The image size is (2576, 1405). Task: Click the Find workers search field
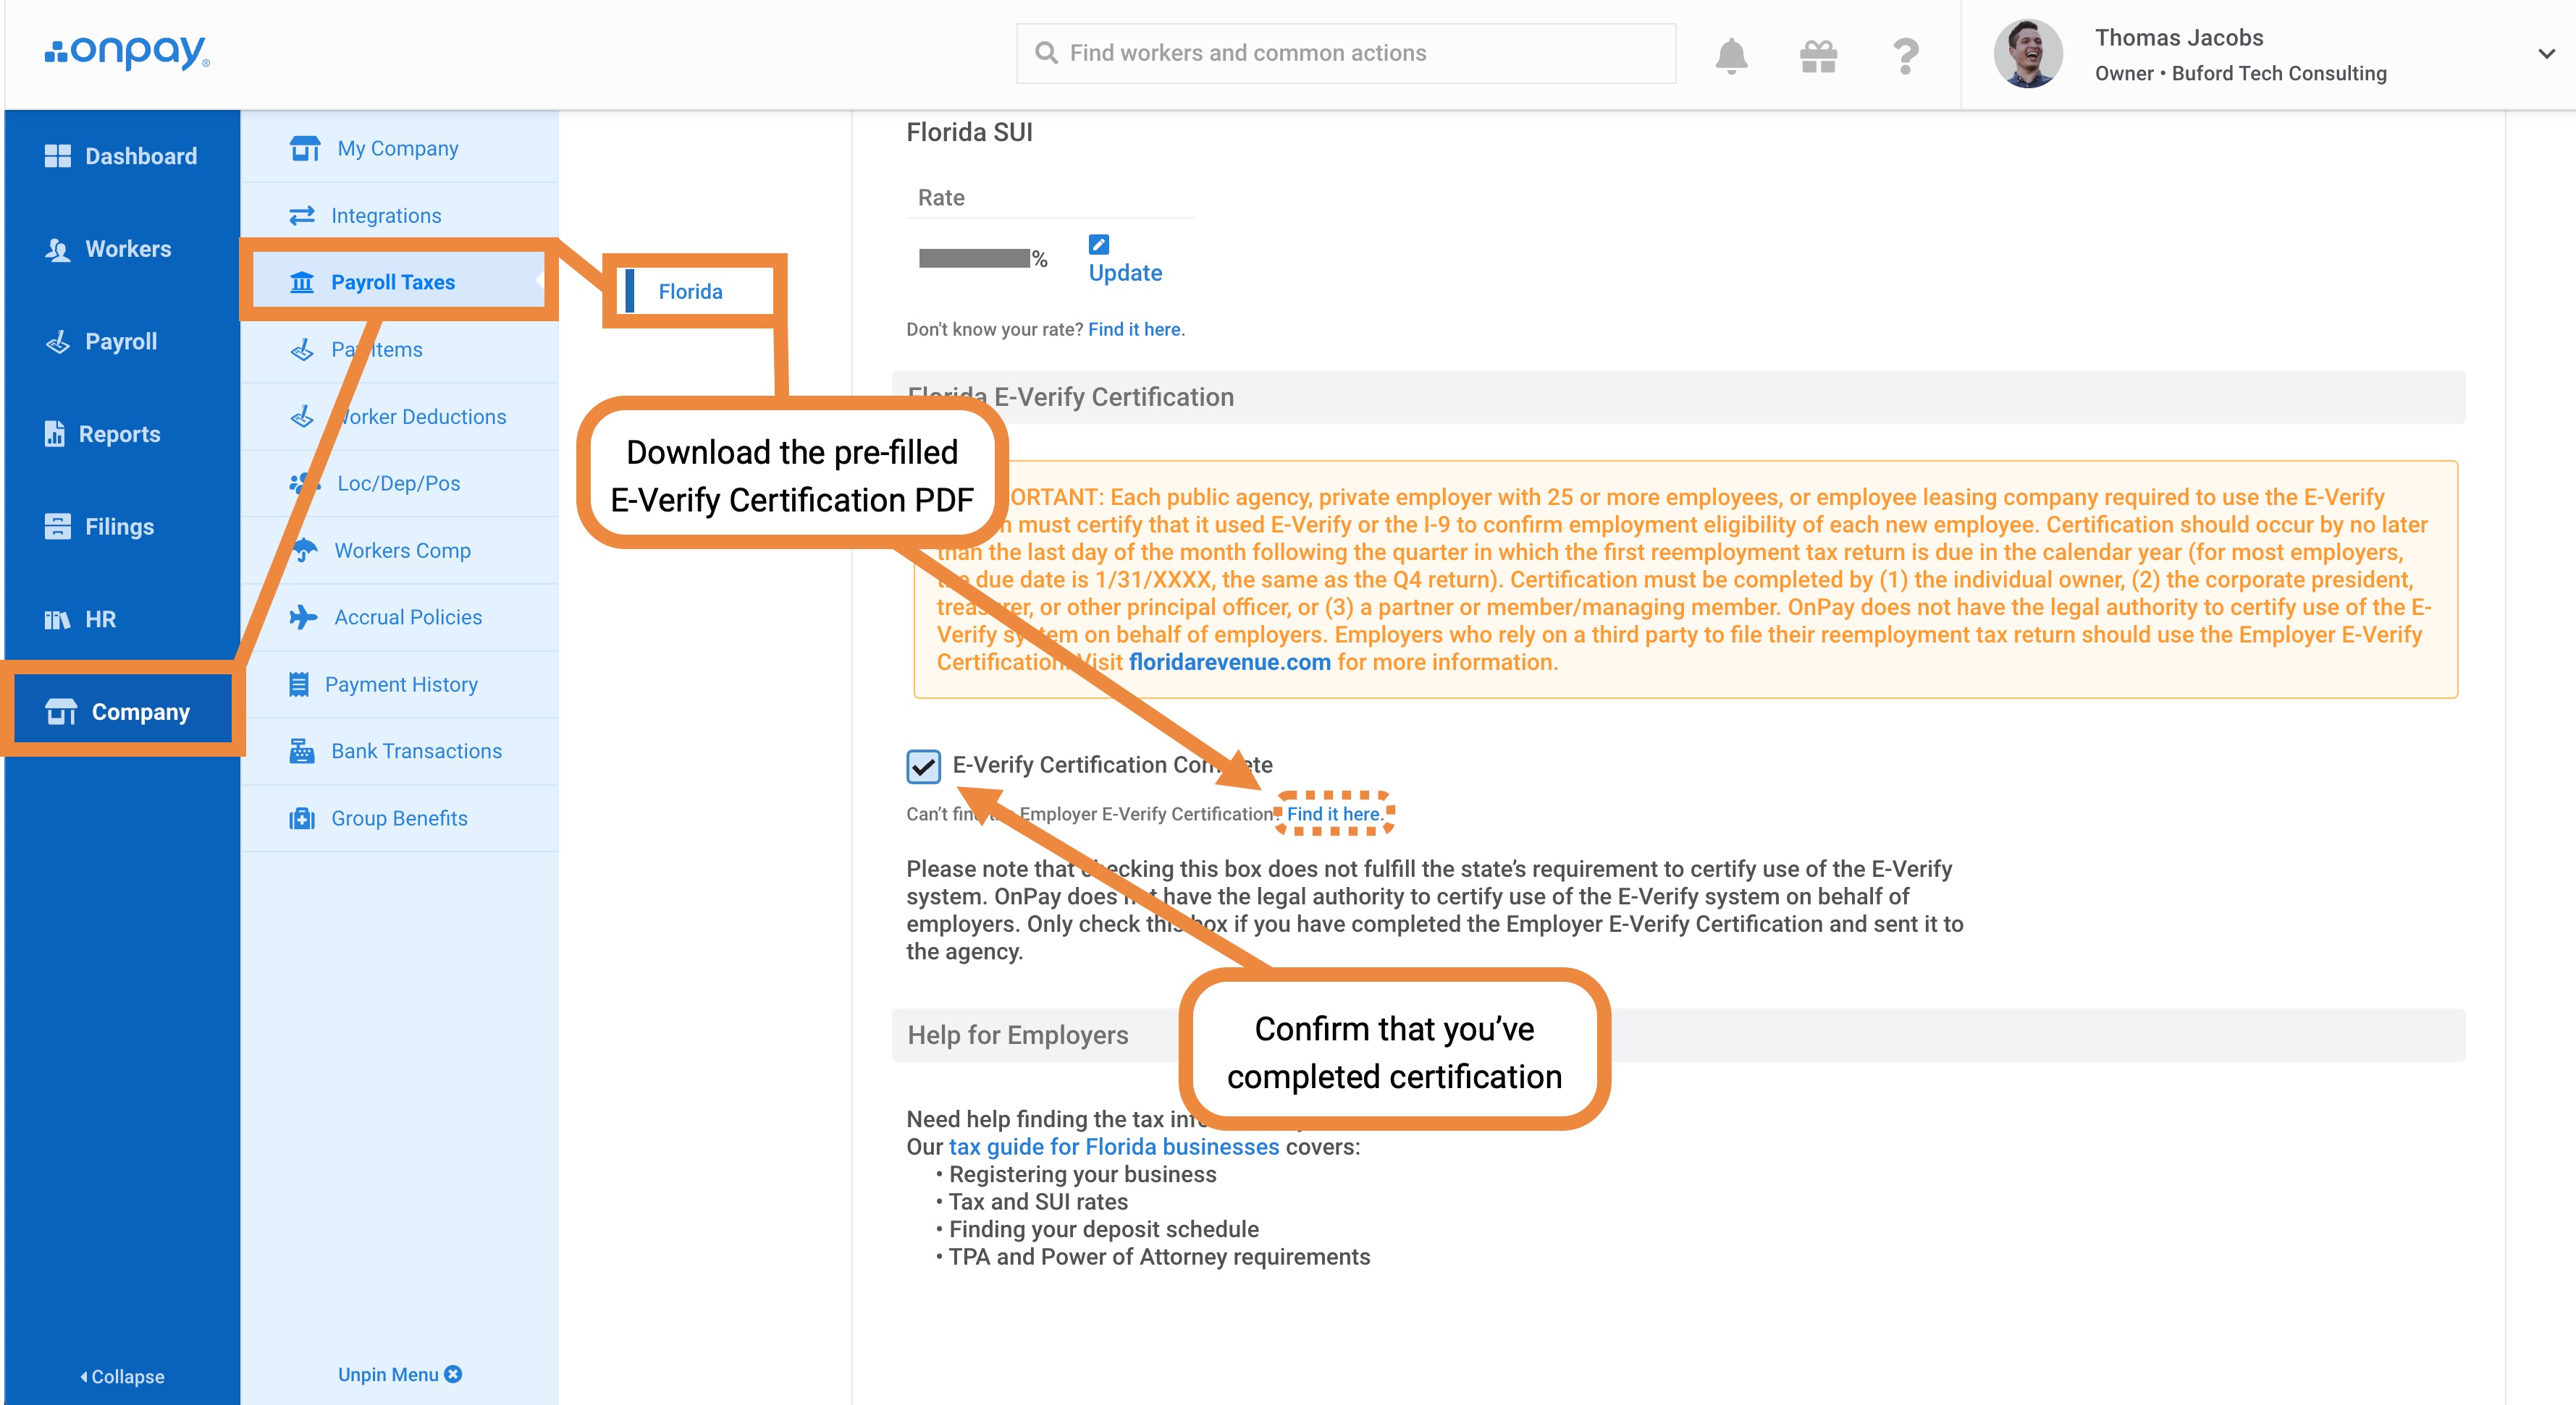pyautogui.click(x=1346, y=53)
